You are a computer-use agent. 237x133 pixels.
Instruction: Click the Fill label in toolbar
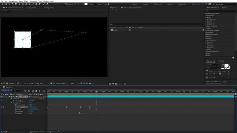pos(83,4)
